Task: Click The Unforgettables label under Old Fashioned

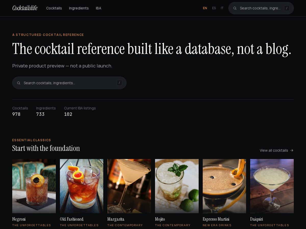Action: (79, 225)
